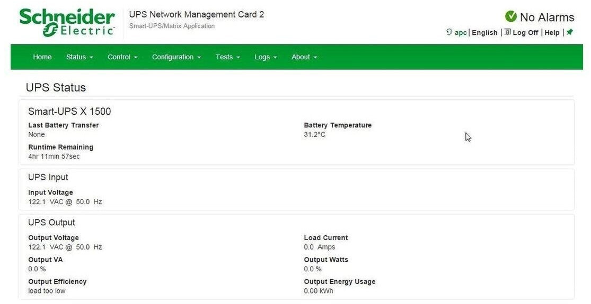
Task: Expand the Status dropdown menu
Action: [80, 57]
